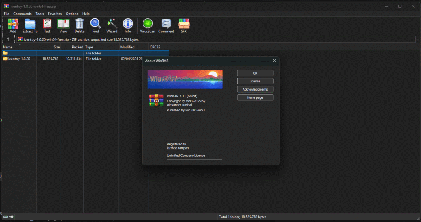
Task: Open the Comment tool
Action: pos(166,26)
